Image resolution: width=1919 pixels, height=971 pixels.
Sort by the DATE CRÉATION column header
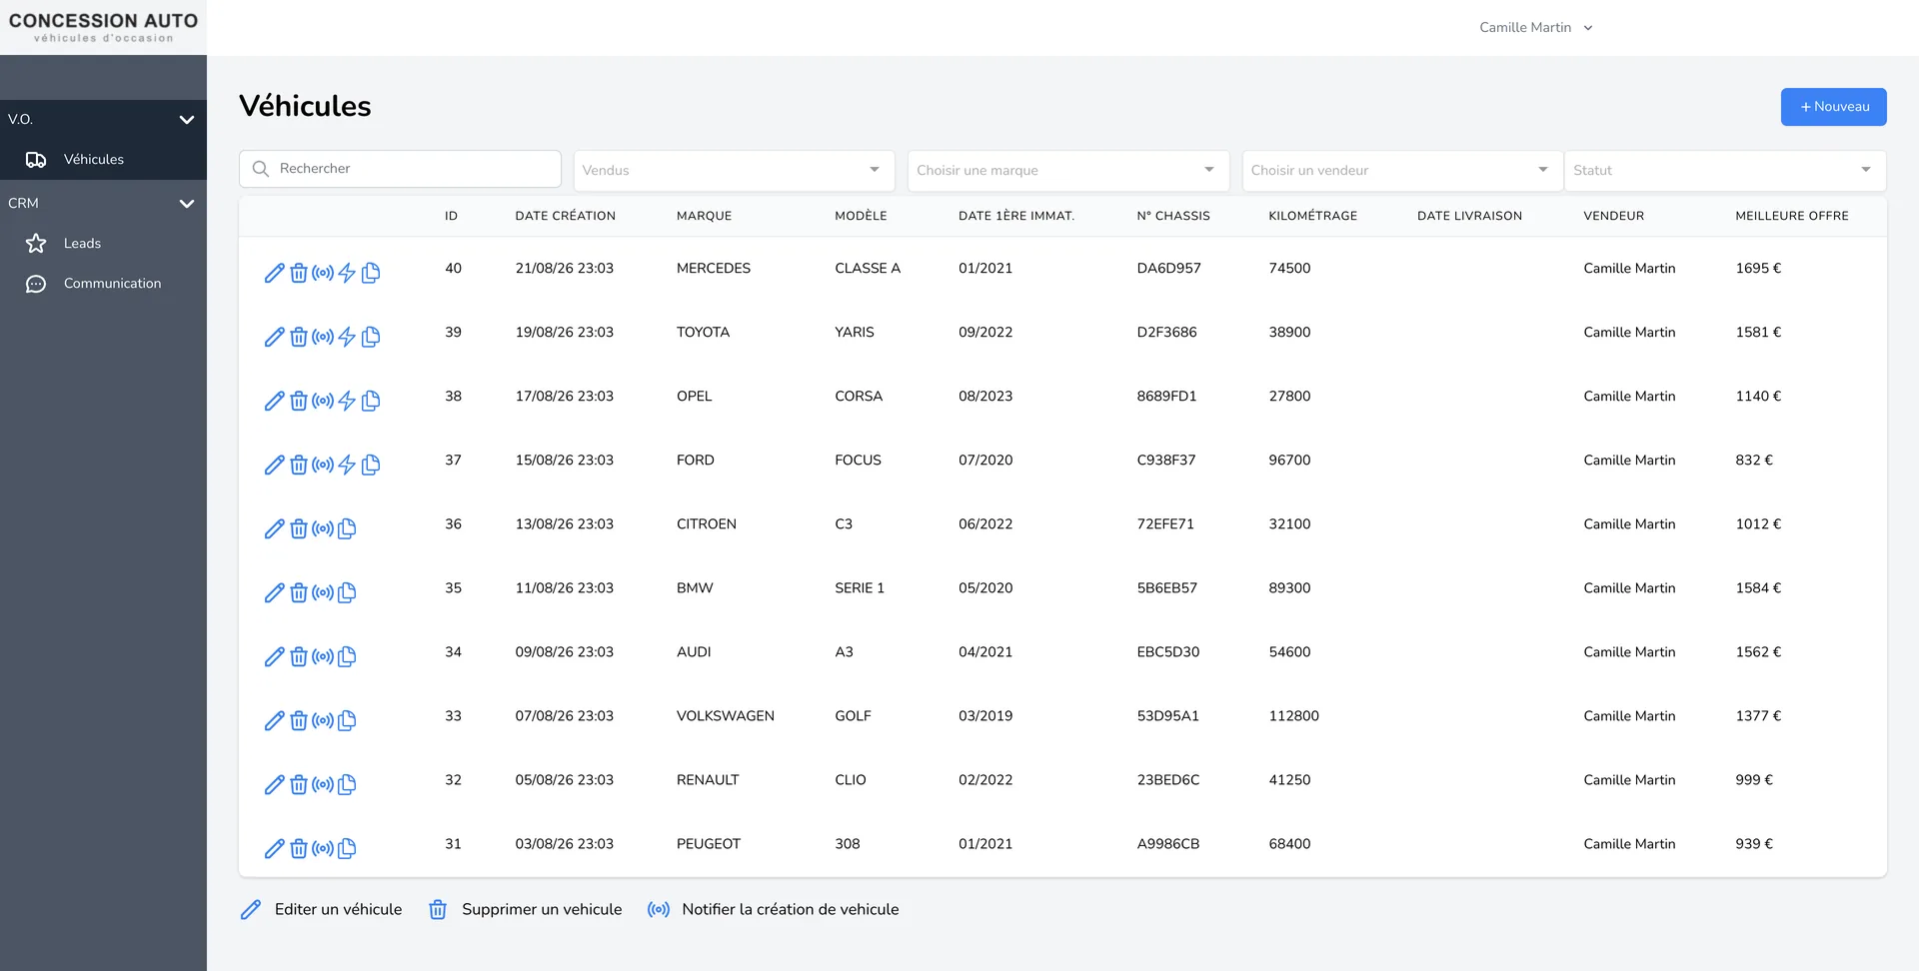(x=565, y=216)
